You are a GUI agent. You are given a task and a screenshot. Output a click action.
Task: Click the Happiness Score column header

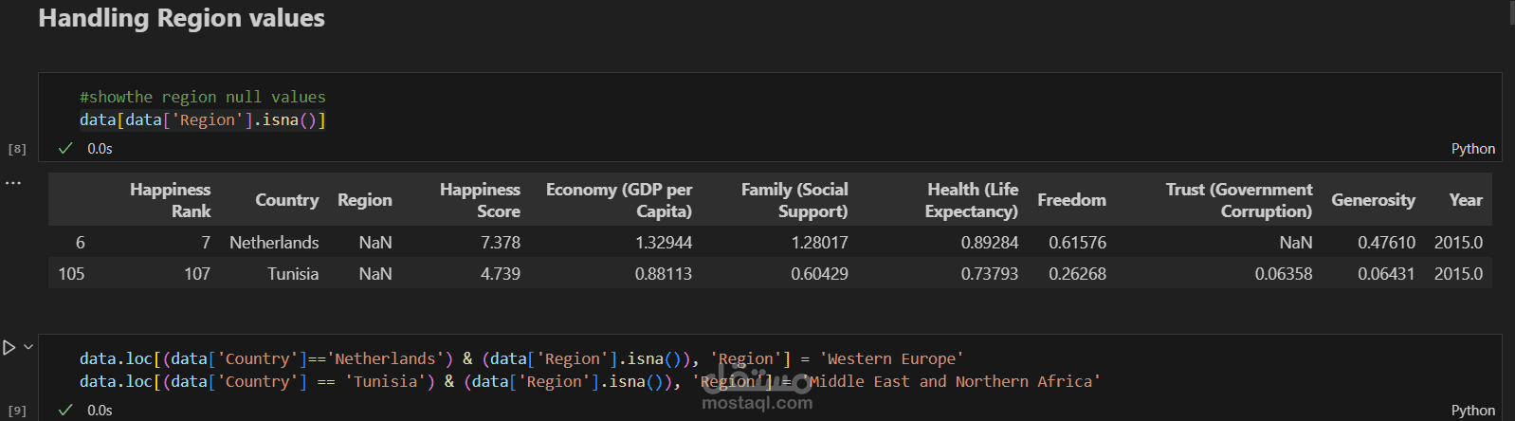(480, 200)
